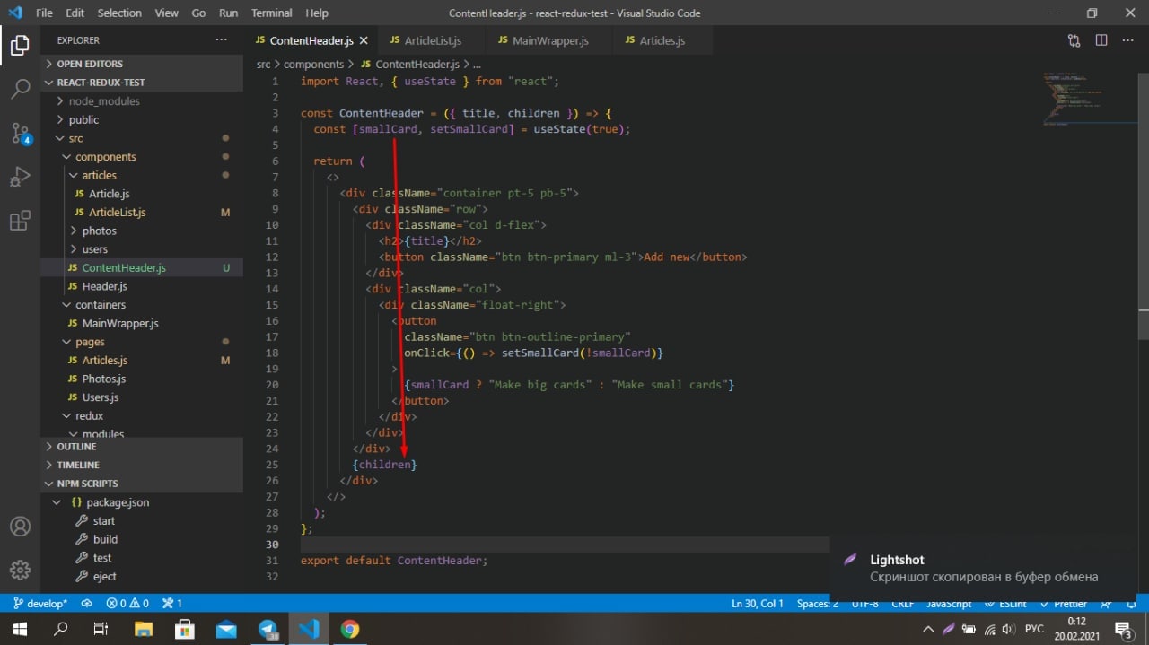Click the Split Editor Right icon
The image size is (1149, 645).
(x=1101, y=40)
